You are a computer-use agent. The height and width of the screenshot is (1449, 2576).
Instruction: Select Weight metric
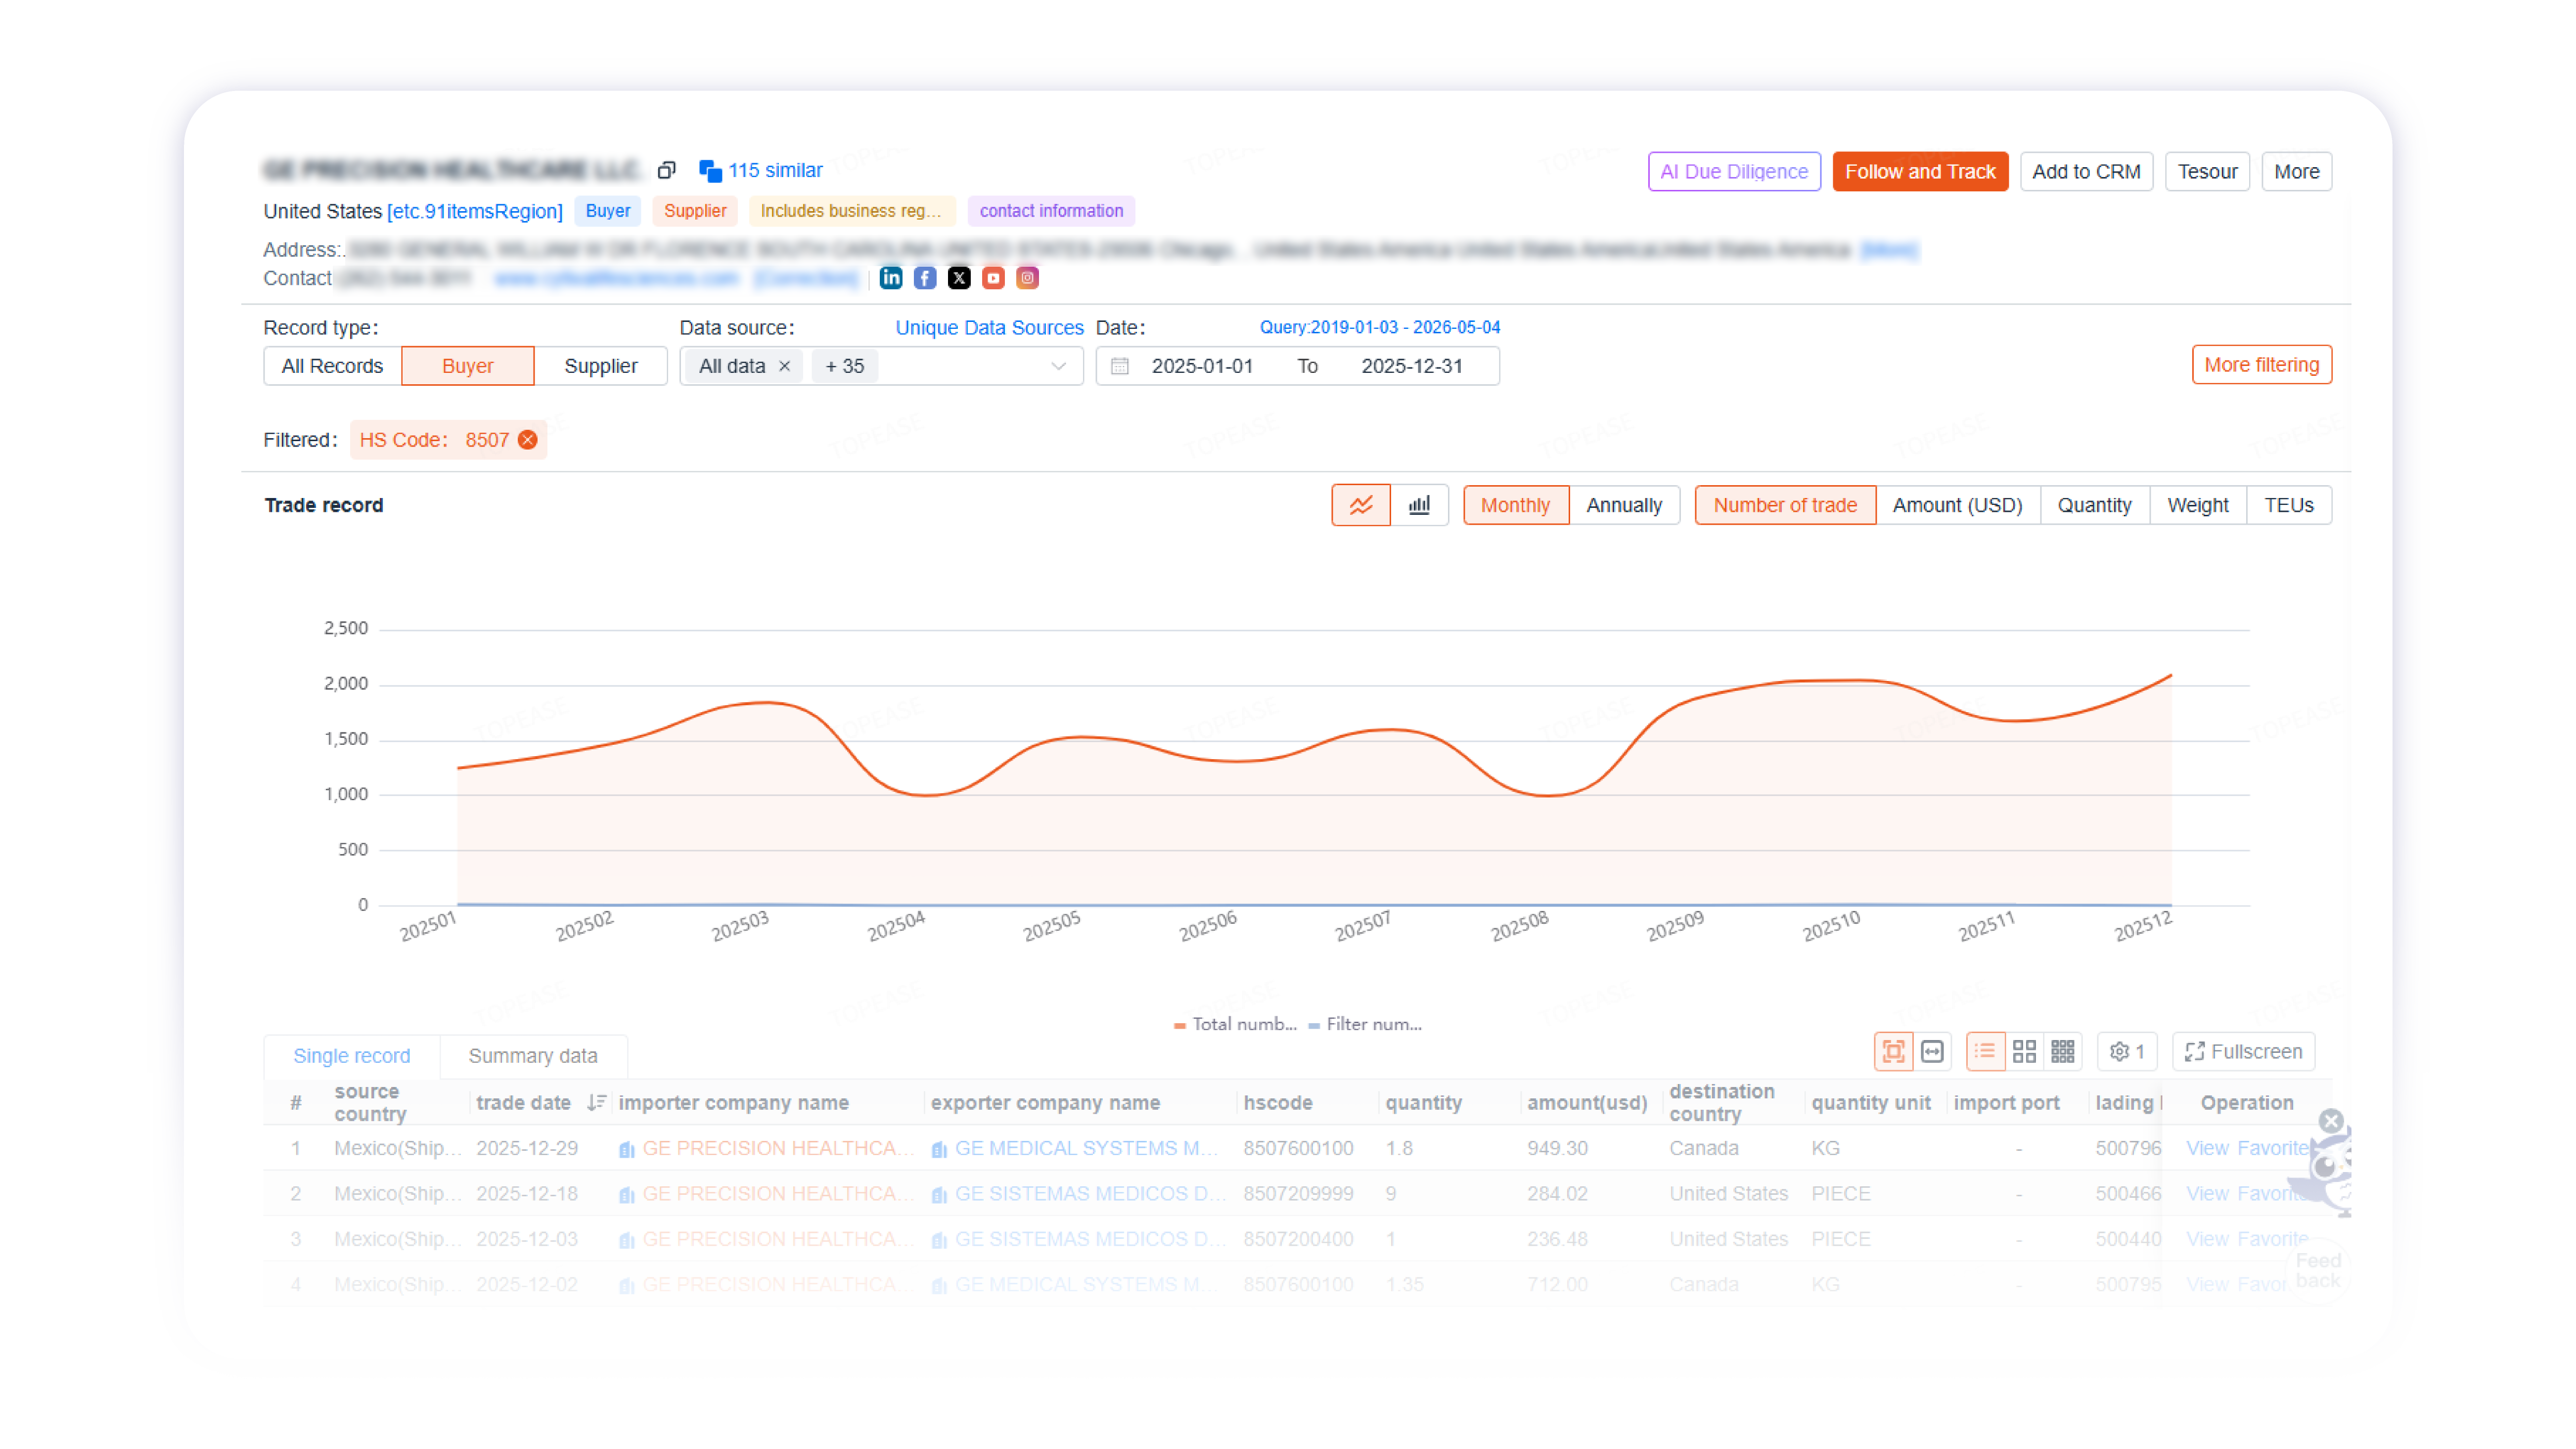[x=2197, y=505]
